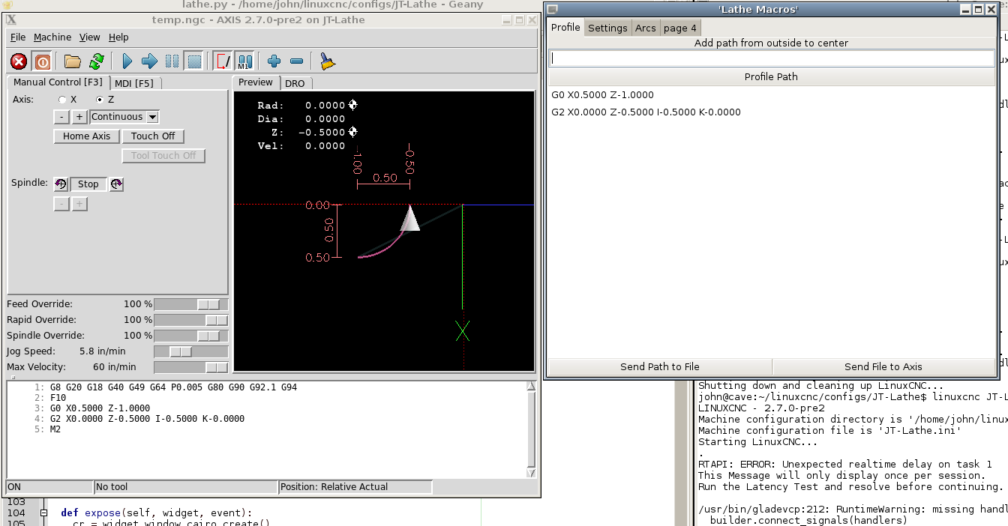Switch to the Arcs tab in Lathe Macros
This screenshot has width=1008, height=526.
(x=645, y=28)
